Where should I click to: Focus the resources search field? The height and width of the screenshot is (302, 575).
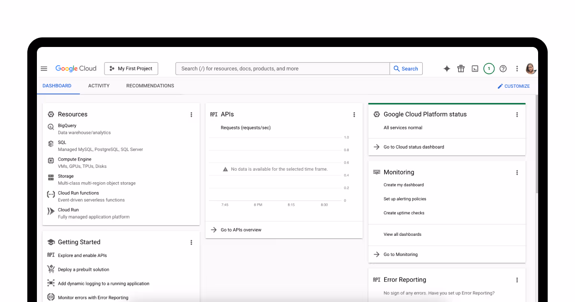(283, 69)
